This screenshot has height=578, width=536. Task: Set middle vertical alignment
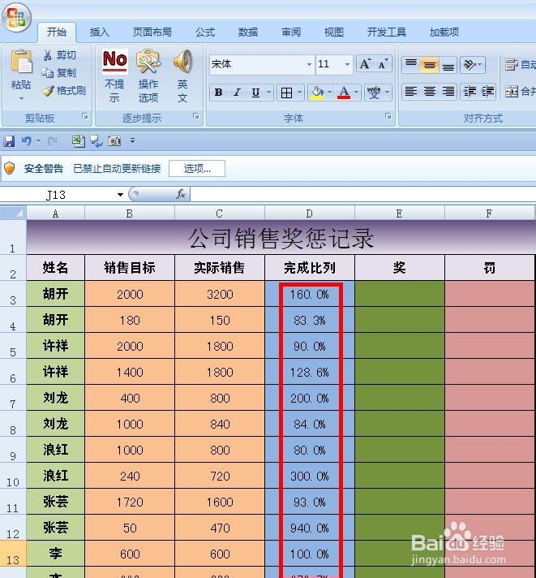point(429,65)
